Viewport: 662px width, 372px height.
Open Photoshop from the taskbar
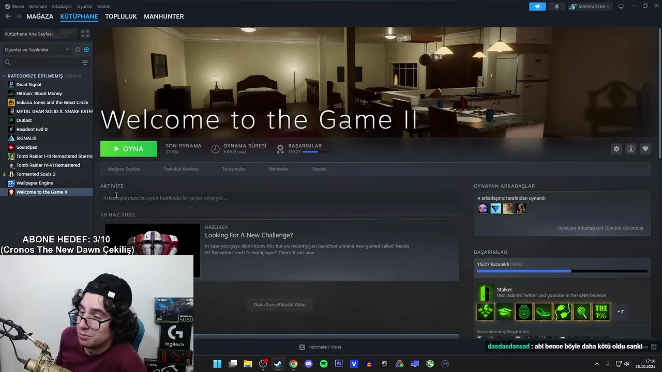pyautogui.click(x=339, y=364)
